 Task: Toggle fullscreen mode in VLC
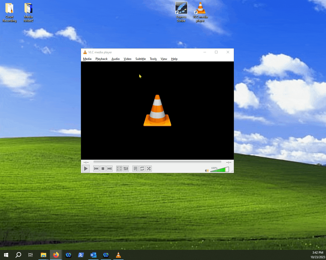[119, 168]
